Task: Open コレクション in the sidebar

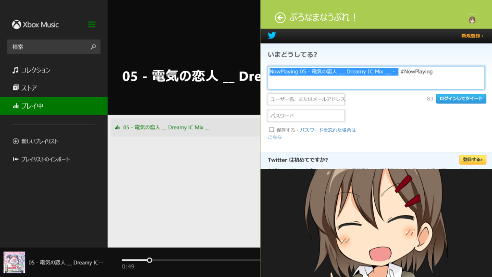Action: [36, 70]
